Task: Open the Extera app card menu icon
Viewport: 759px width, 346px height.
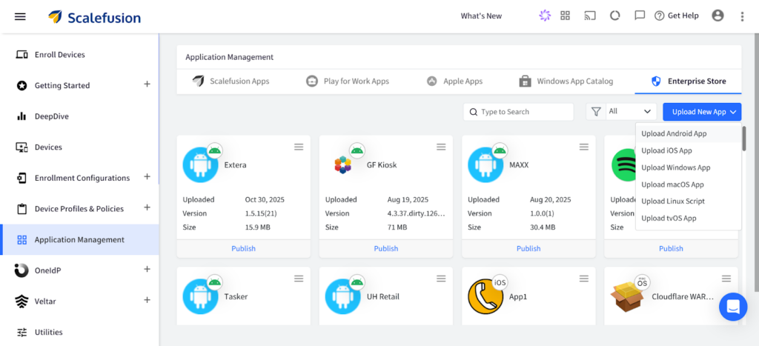Action: point(299,147)
